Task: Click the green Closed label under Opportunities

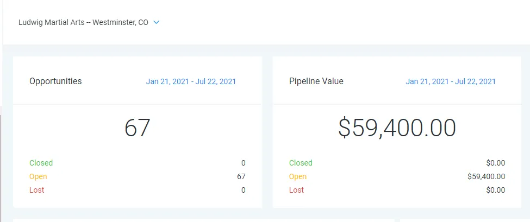Action: pyautogui.click(x=41, y=163)
